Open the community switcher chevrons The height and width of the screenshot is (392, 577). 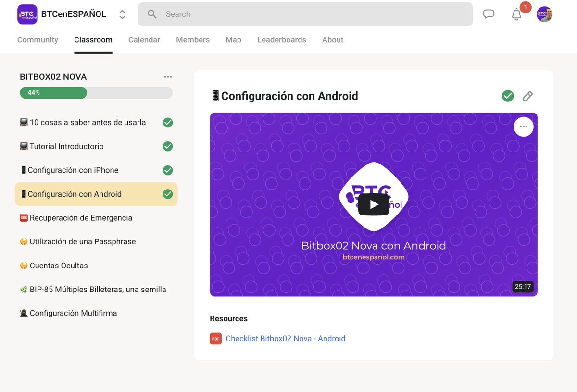(x=122, y=14)
